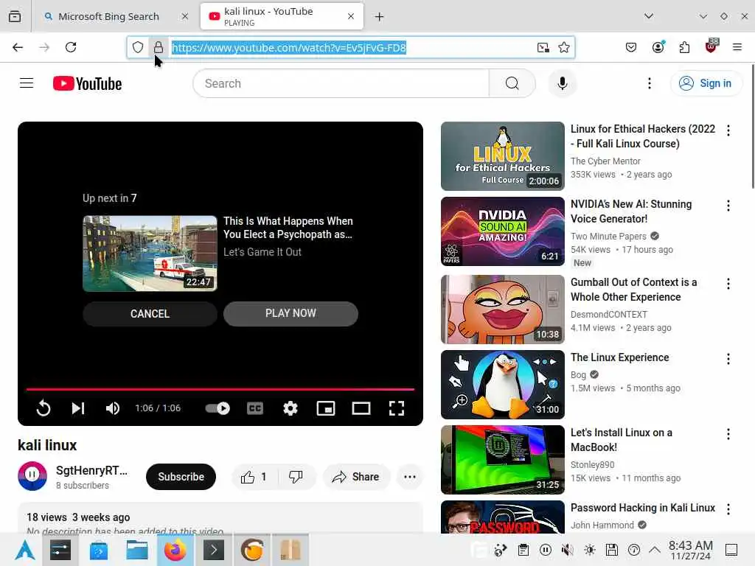This screenshot has height=566, width=755.
Task: Cancel the up next autoplay
Action: point(150,314)
